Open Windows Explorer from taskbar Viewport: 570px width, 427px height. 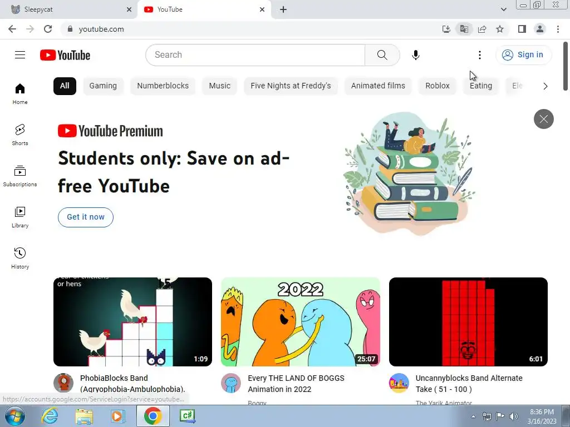(84, 416)
